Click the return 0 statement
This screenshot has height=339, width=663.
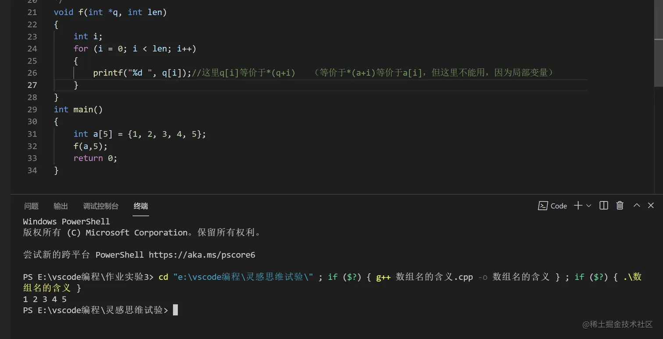point(95,158)
